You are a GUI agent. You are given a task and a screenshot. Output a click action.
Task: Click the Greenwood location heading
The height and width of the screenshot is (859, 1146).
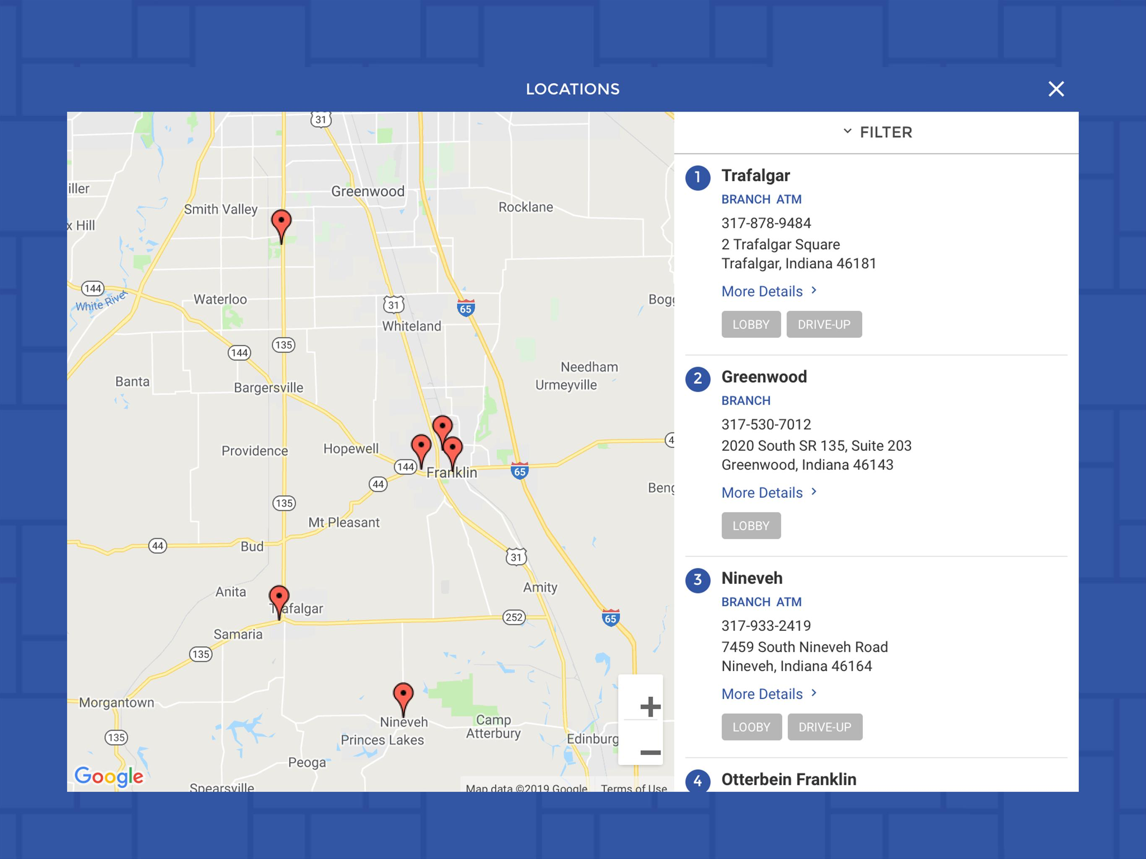point(764,377)
